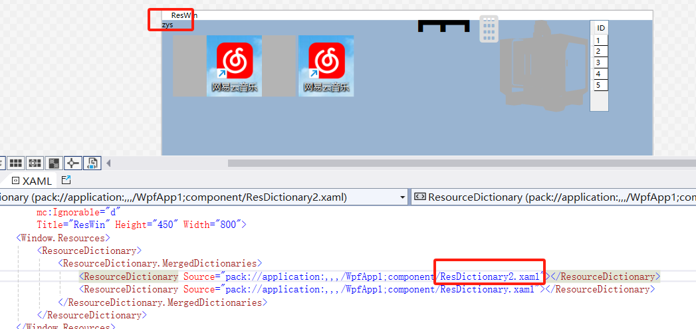Select row 5 in the ID list
This screenshot has height=329, width=696.
click(x=600, y=85)
